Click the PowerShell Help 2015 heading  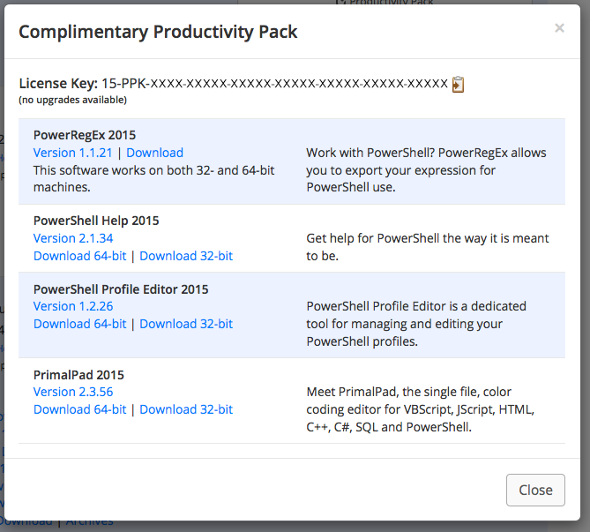click(96, 221)
